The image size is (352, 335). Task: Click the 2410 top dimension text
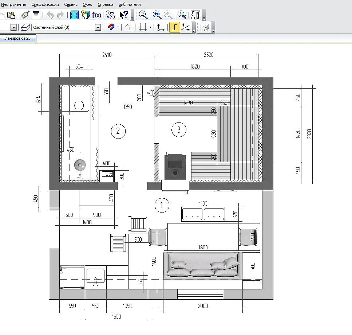107,55
